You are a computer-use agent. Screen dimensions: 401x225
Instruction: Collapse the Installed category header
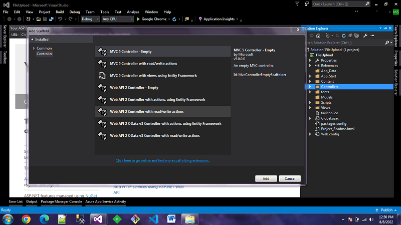(32, 40)
